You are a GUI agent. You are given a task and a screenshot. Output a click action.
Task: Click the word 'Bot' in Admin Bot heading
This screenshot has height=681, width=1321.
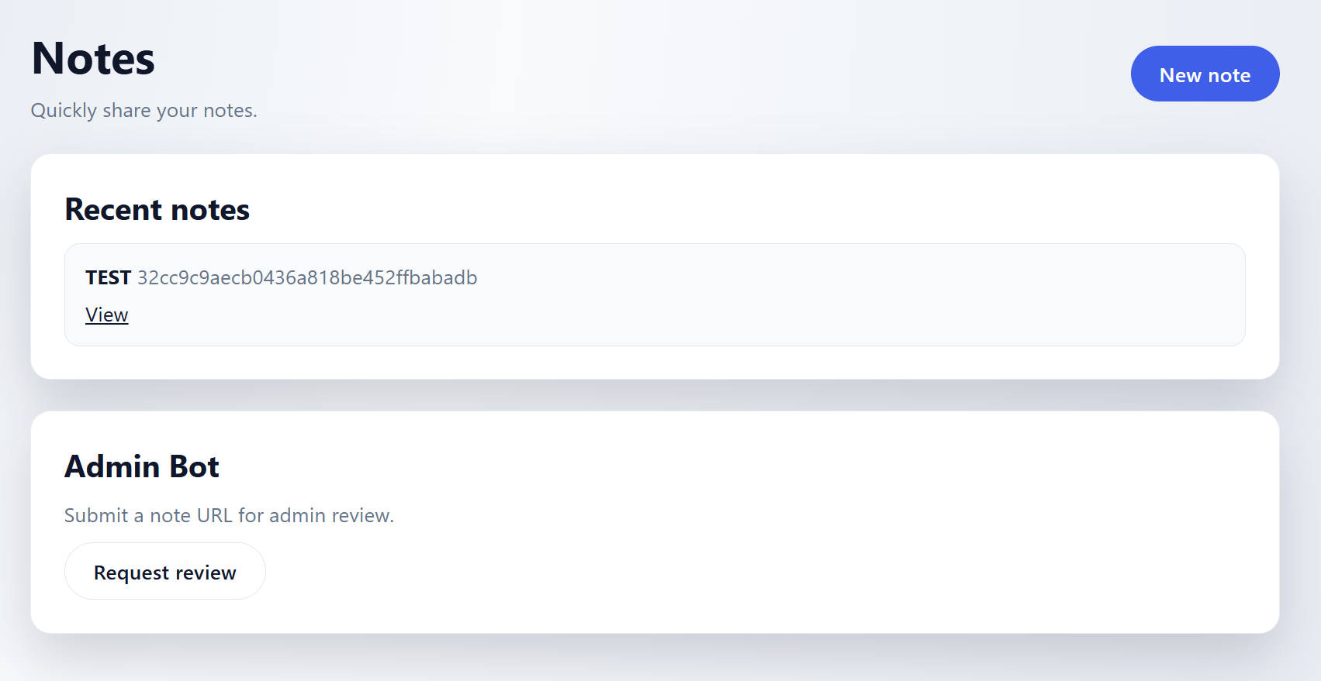tap(194, 467)
